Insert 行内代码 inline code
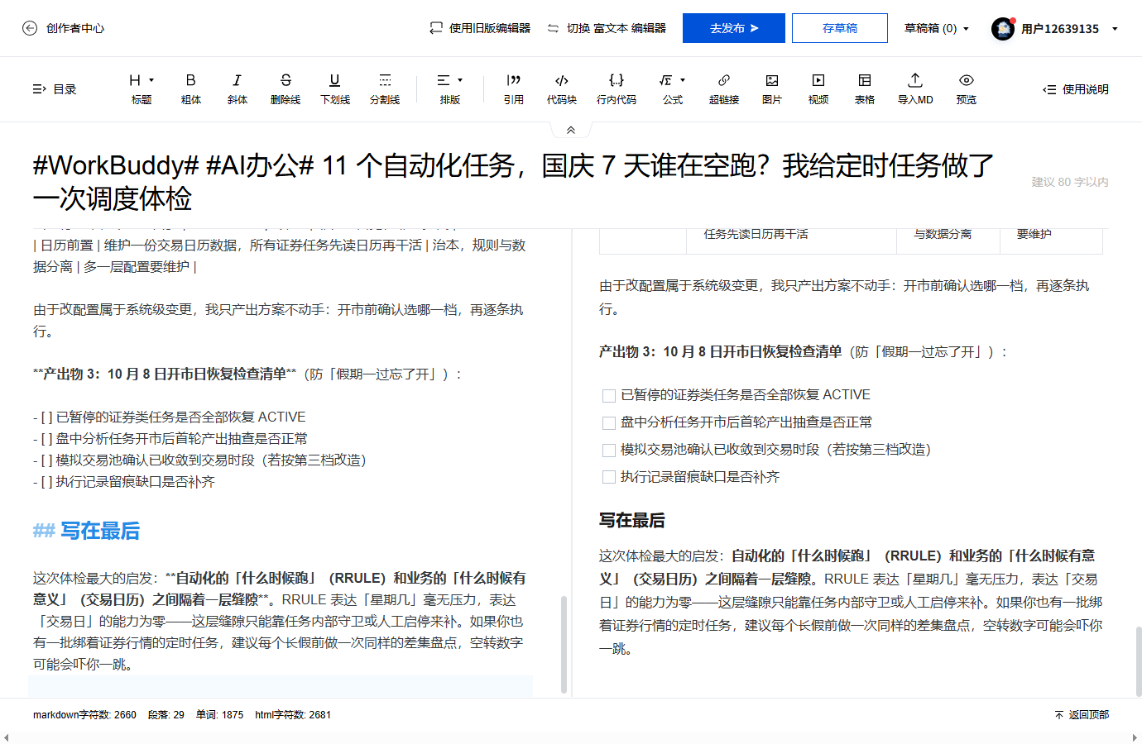This screenshot has height=744, width=1142. coord(617,88)
